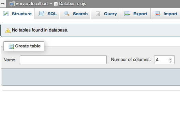180x124 pixels.
Task: Switch to the SQL tab
Action: 47,14
